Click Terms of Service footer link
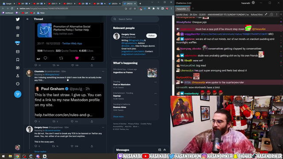Screen dimensions: 283x159 (x=120, y=124)
